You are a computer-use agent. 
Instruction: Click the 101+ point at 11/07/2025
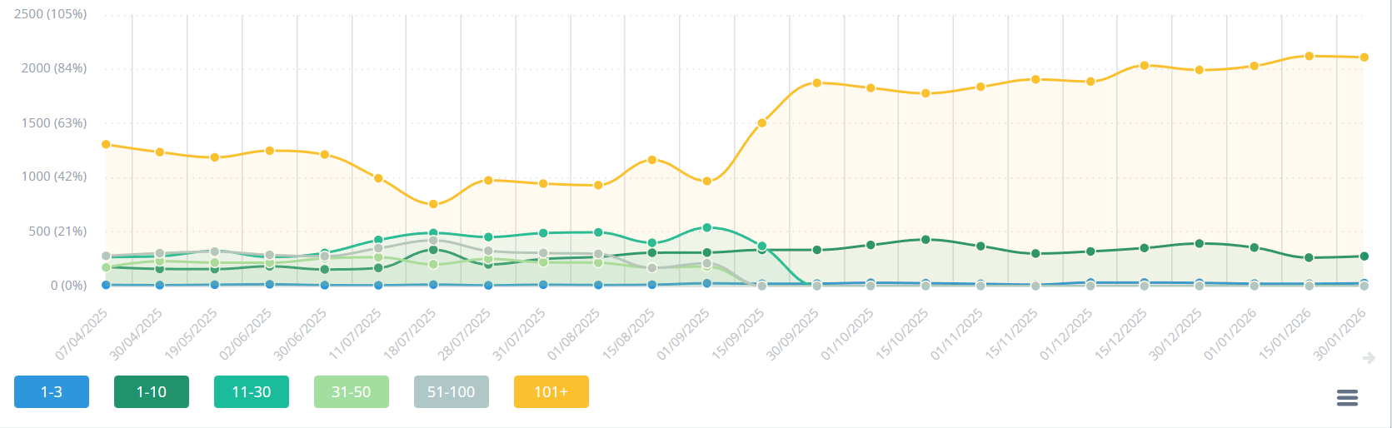(x=378, y=178)
